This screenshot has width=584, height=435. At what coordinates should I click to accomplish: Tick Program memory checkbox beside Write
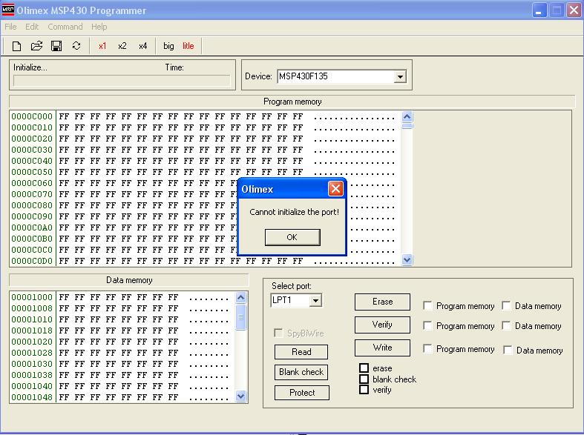click(x=428, y=349)
